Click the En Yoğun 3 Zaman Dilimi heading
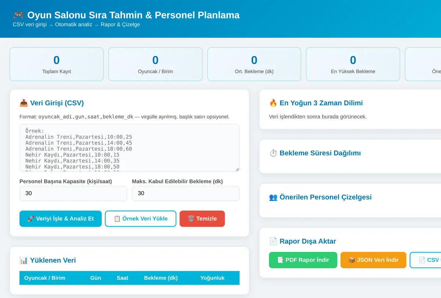This screenshot has height=298, width=441. 321,103
